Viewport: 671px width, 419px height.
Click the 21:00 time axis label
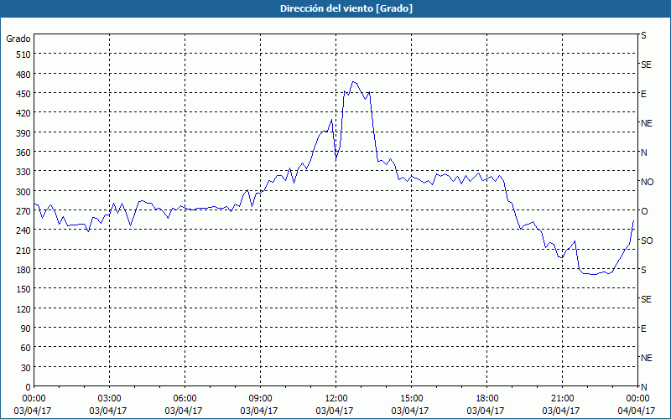(x=563, y=398)
